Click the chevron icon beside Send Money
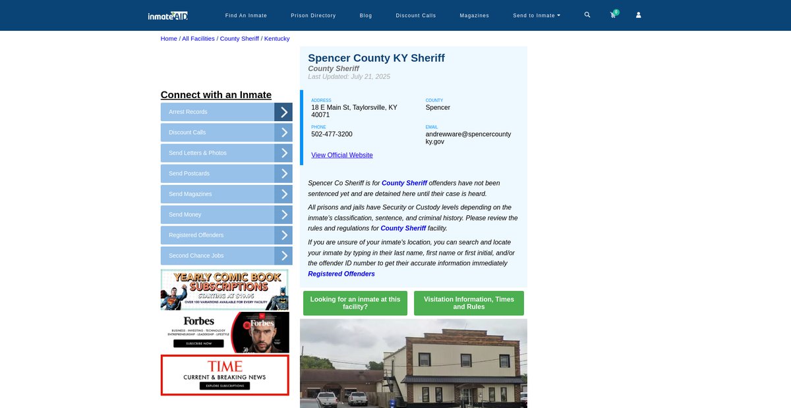 click(x=283, y=215)
